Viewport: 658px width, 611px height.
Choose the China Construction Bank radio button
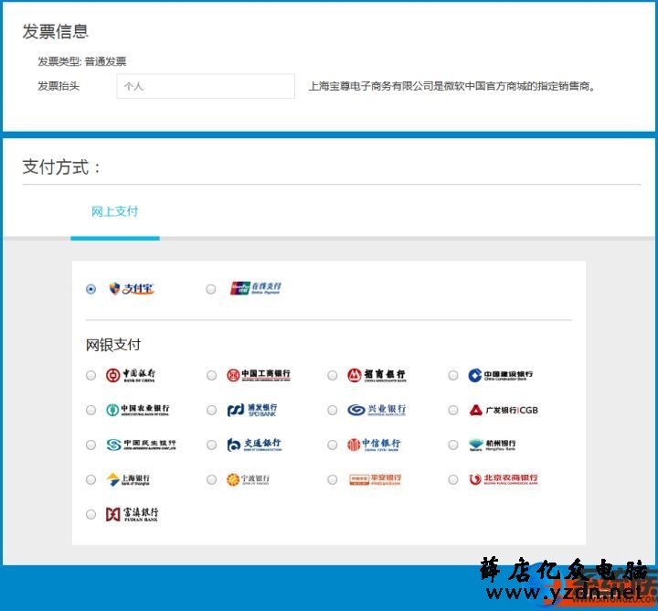[x=453, y=375]
